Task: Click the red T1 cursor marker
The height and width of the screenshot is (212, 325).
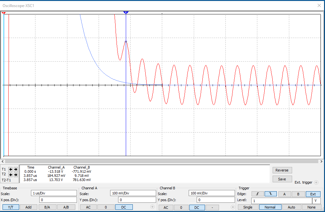Action: pyautogui.click(x=4, y=13)
